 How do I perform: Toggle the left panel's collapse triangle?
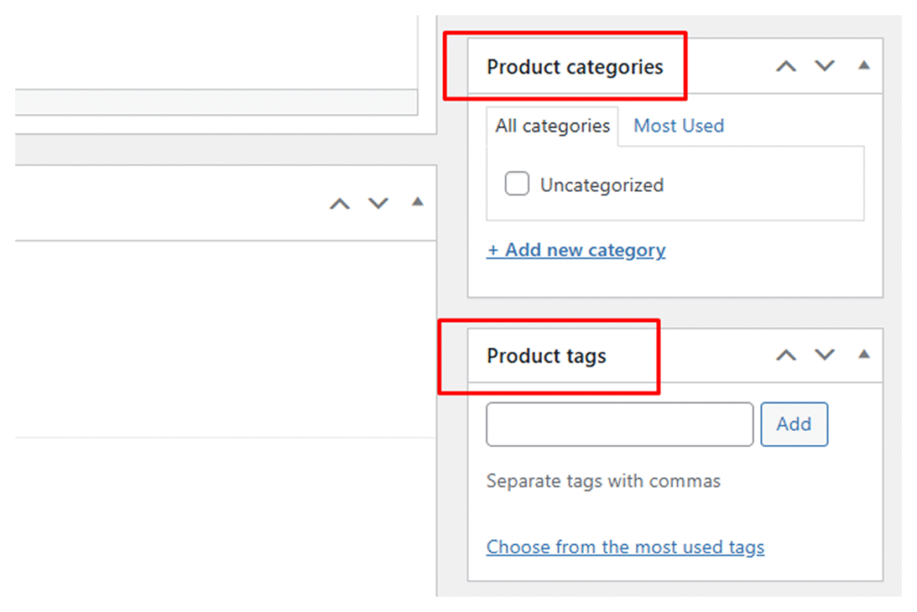pos(416,202)
